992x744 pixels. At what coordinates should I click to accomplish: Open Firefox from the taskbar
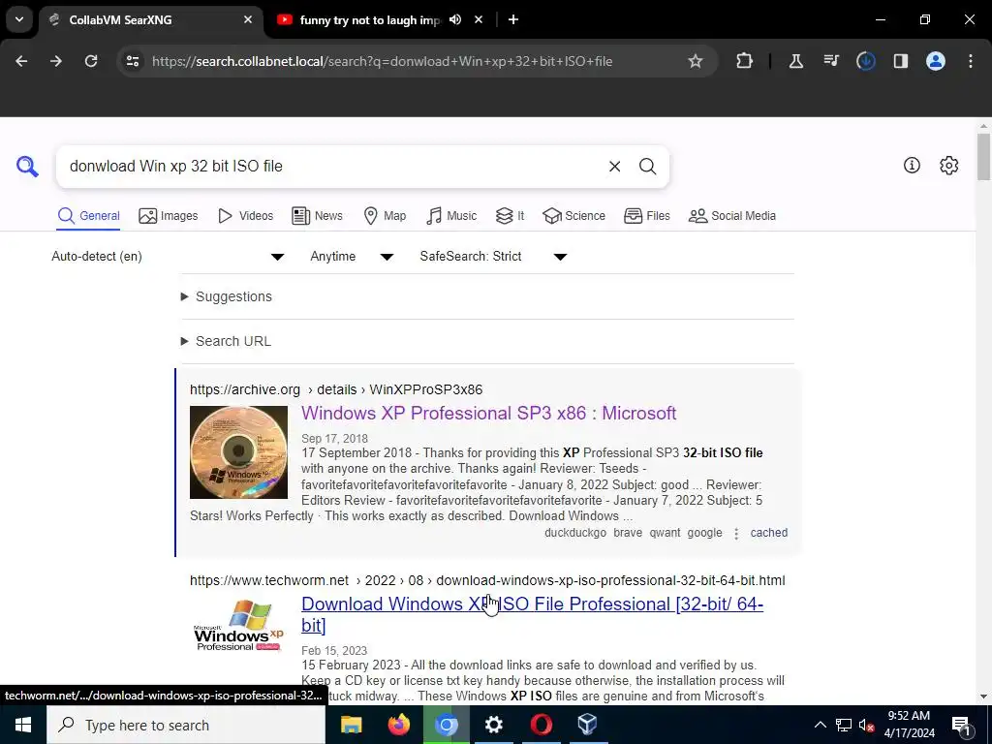(398, 725)
